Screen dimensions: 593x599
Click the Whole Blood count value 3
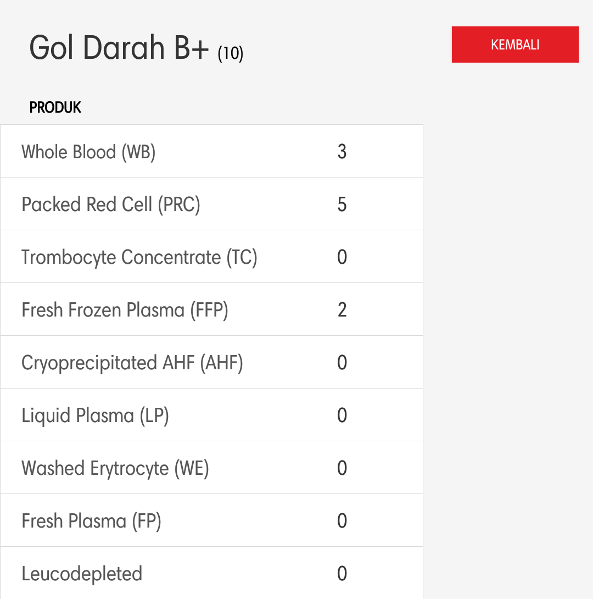(x=342, y=152)
